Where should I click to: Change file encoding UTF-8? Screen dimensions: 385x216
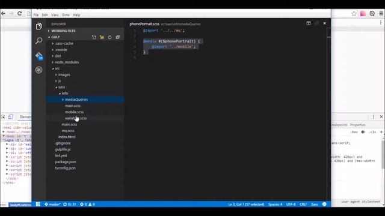click(291, 204)
